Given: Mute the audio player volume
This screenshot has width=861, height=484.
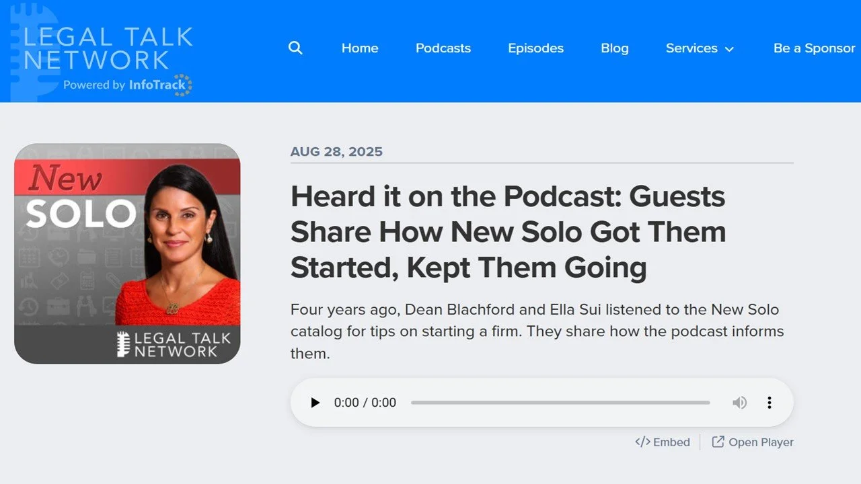Looking at the screenshot, I should click(x=739, y=403).
